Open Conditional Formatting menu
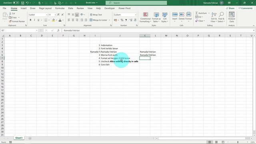Screen dimensions: 256x144 click(145, 17)
